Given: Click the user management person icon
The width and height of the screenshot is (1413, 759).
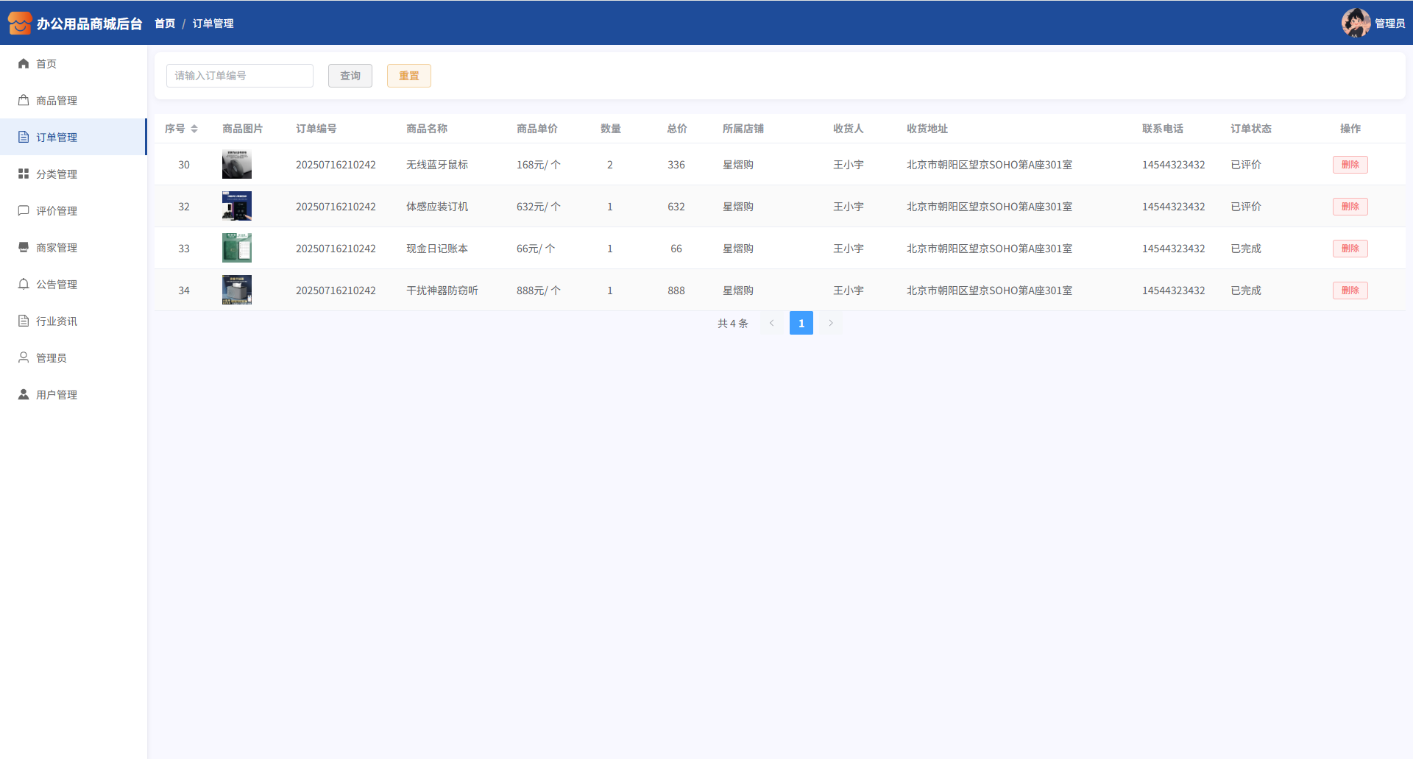Looking at the screenshot, I should [24, 395].
